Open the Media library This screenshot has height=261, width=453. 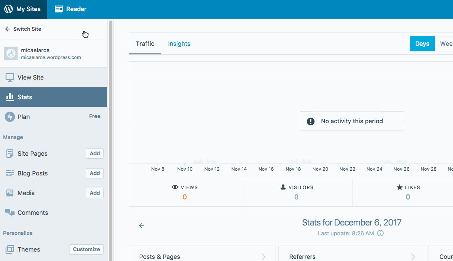tap(26, 193)
